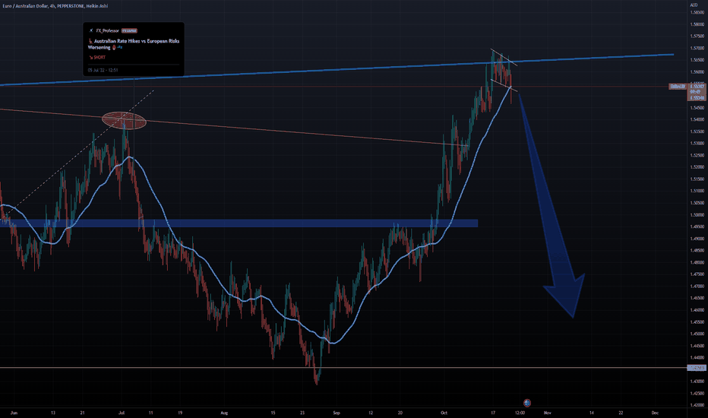The width and height of the screenshot is (708, 418).
Task: Click the Premium badge next to FX_Professor
Action: [x=129, y=30]
